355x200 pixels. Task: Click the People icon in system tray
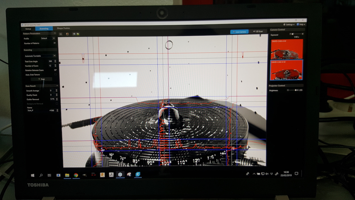coord(248,174)
